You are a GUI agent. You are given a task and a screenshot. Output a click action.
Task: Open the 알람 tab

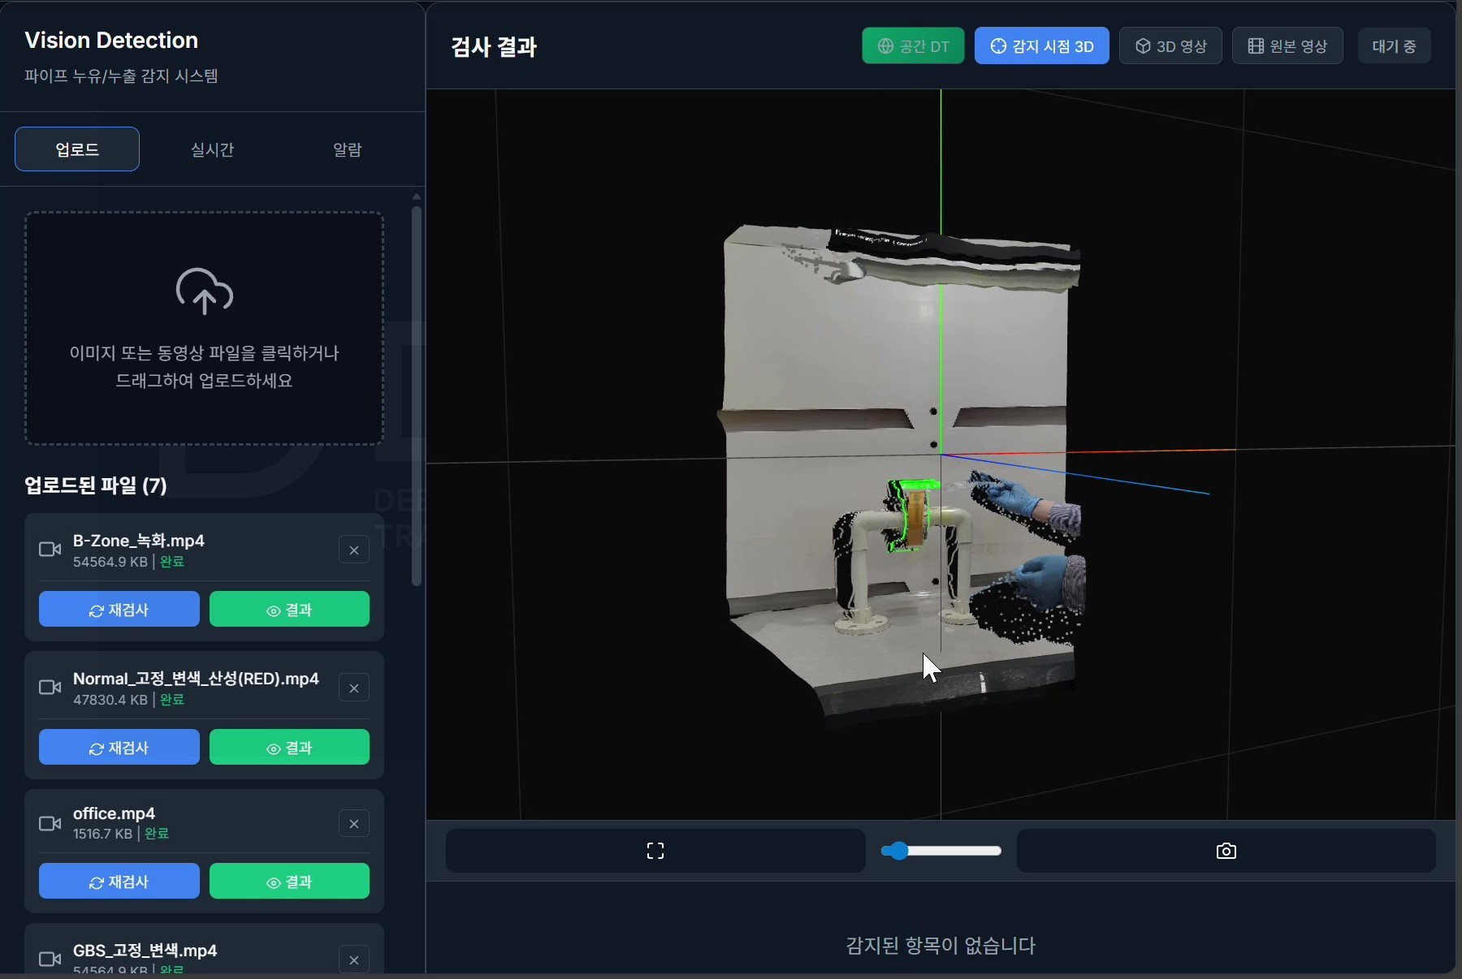(345, 149)
